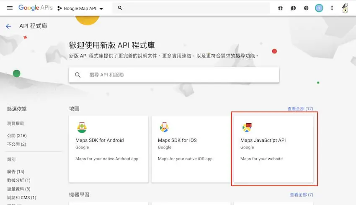Image resolution: width=356 pixels, height=205 pixels.
Task: Open the hamburger navigation menu
Action: 10,8
